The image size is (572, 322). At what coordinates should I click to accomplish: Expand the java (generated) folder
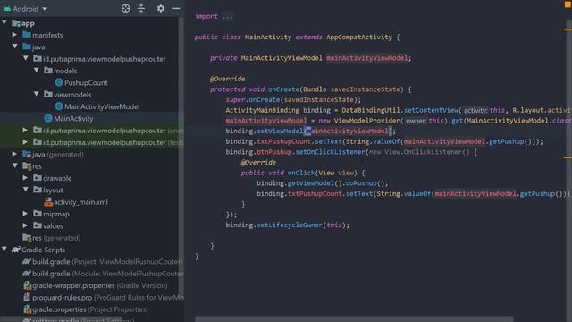[14, 154]
